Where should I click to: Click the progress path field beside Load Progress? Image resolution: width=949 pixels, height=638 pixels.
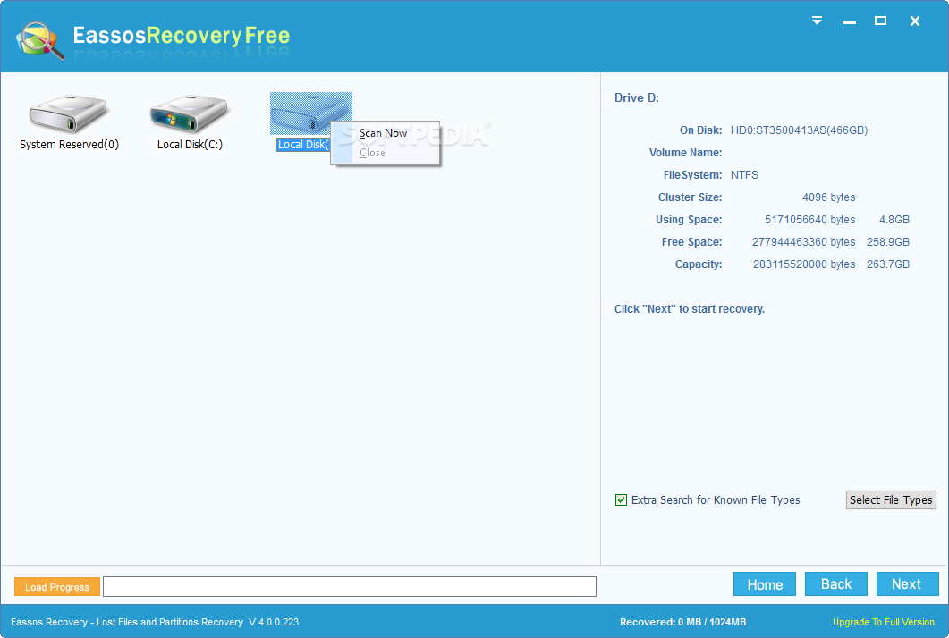coord(349,586)
